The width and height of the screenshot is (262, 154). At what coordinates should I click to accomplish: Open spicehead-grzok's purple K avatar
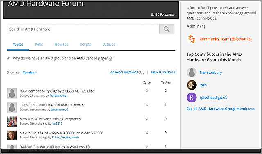coord(192,97)
